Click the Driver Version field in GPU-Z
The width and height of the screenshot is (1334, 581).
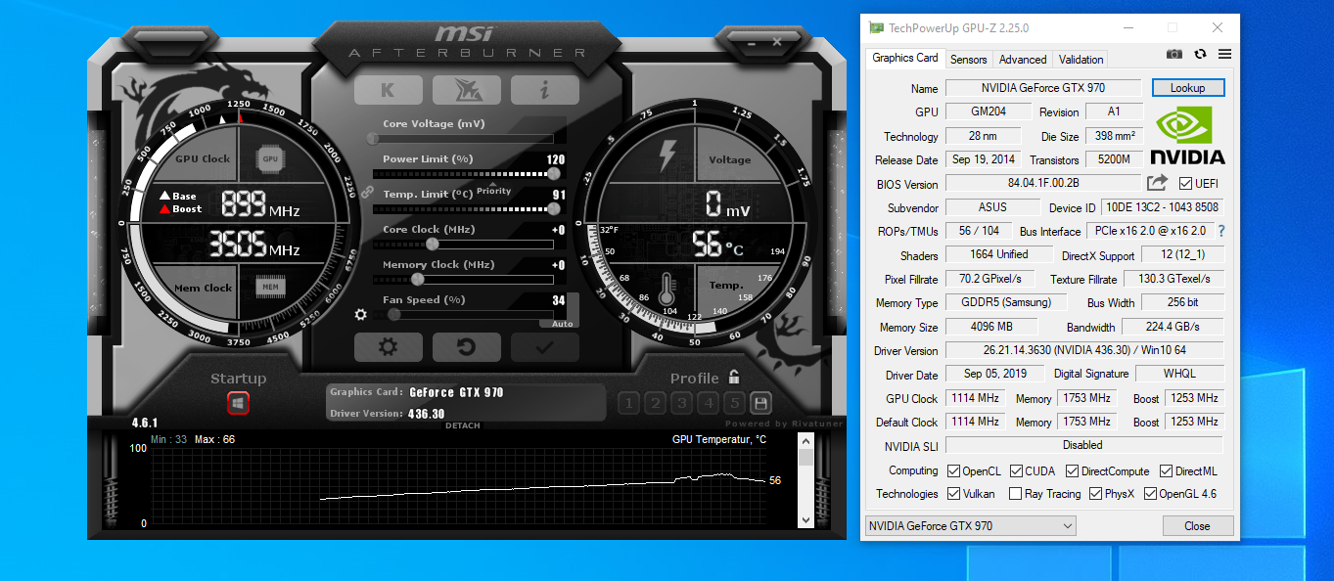[x=1083, y=350]
